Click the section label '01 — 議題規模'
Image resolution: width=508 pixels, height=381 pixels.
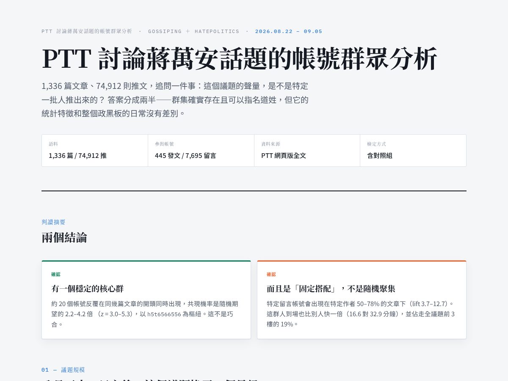63,370
